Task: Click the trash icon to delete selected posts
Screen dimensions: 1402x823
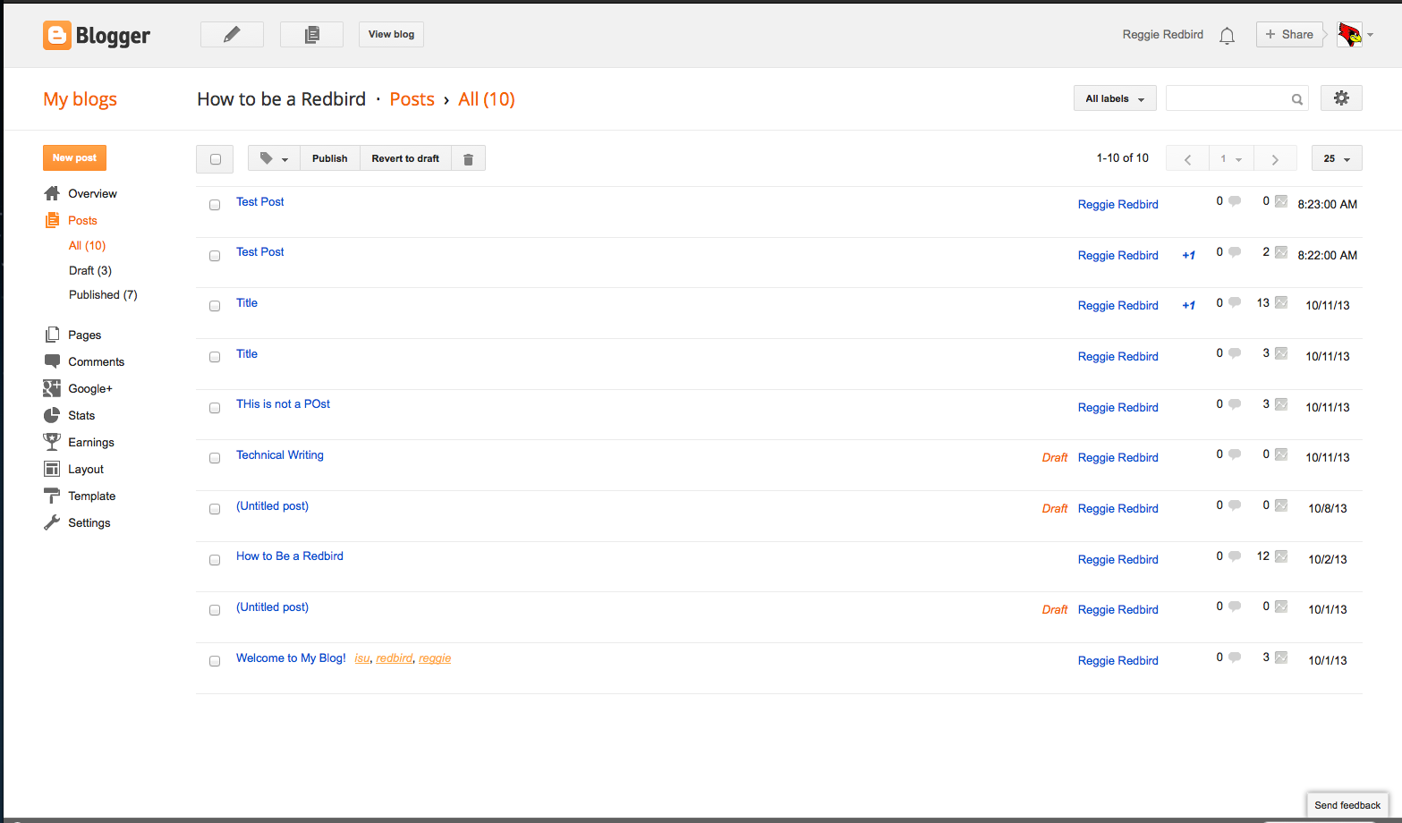Action: [468, 157]
